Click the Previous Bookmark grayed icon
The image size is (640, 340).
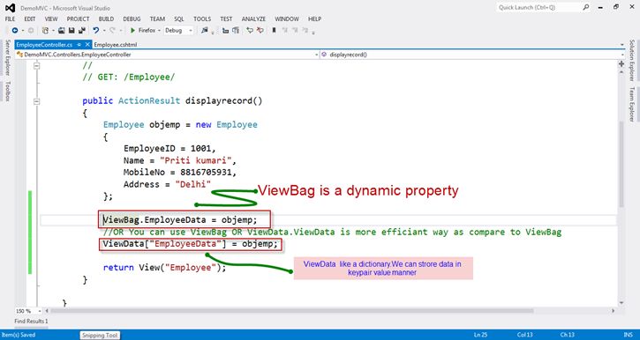tap(284, 30)
